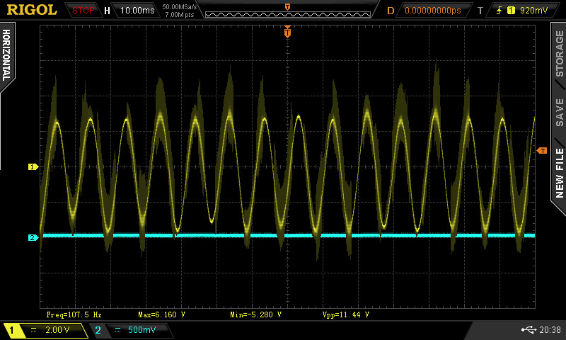Toggle channel 2 via its cyan label
This screenshot has width=566, height=340.
coord(98,330)
